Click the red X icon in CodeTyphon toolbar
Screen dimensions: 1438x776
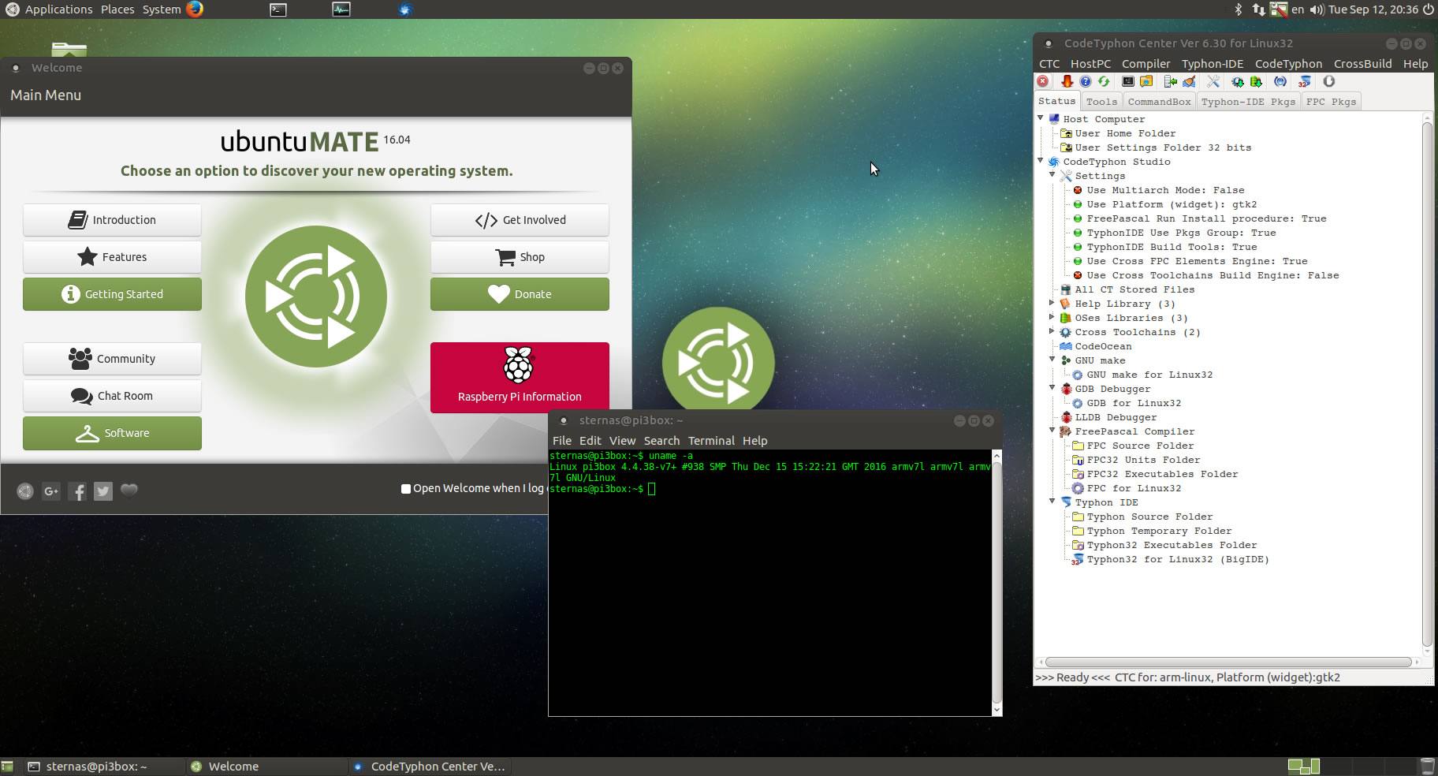[x=1043, y=81]
